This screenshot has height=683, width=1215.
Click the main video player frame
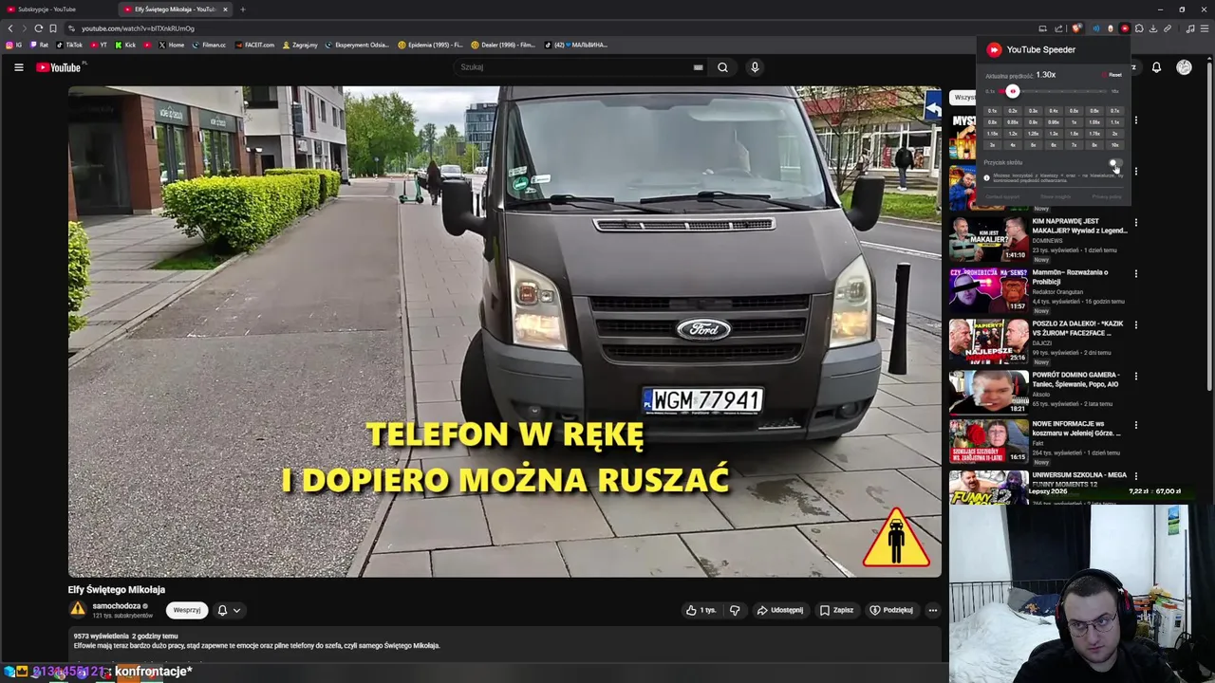504,331
